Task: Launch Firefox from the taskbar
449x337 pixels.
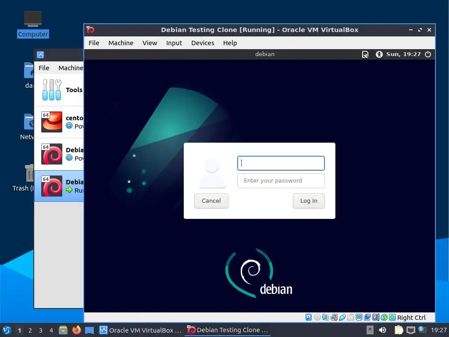Action: pyautogui.click(x=76, y=330)
